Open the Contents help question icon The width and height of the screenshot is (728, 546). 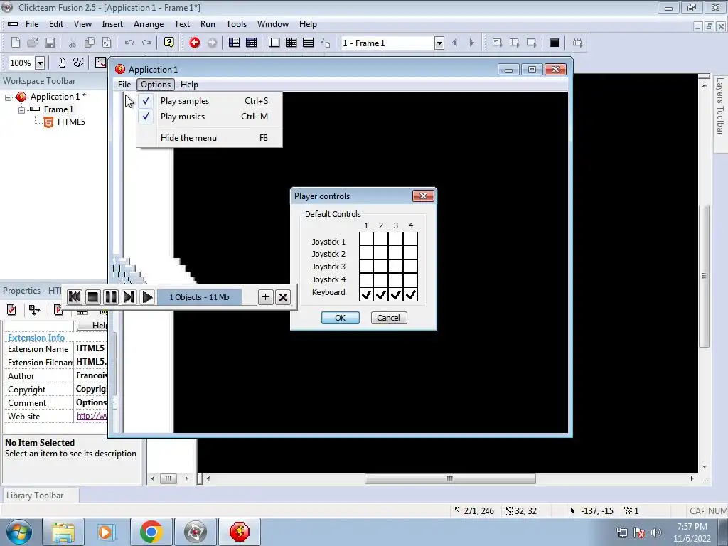[169, 43]
